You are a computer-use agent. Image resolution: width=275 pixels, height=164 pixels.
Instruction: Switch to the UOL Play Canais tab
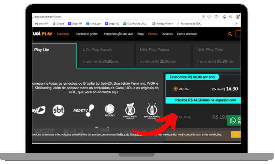pyautogui.click(x=106, y=55)
